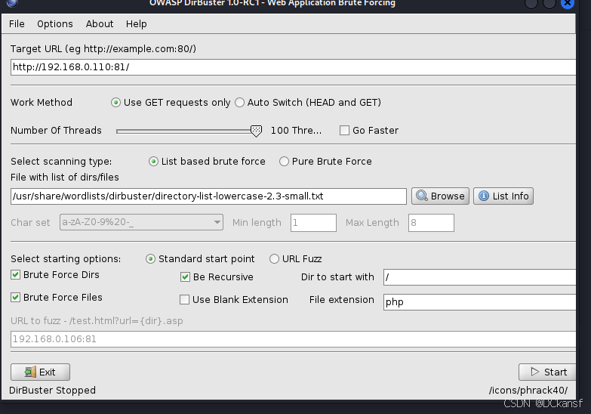Click the info icon on List Info
Viewport: 591px width, 414px height.
484,196
